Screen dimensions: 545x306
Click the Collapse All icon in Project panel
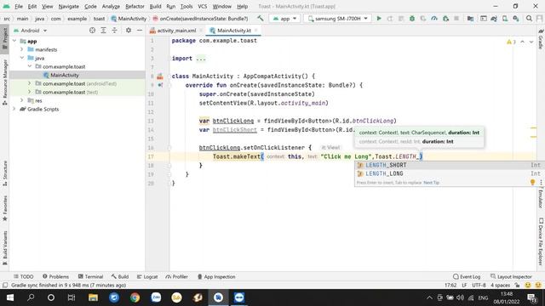(x=114, y=31)
